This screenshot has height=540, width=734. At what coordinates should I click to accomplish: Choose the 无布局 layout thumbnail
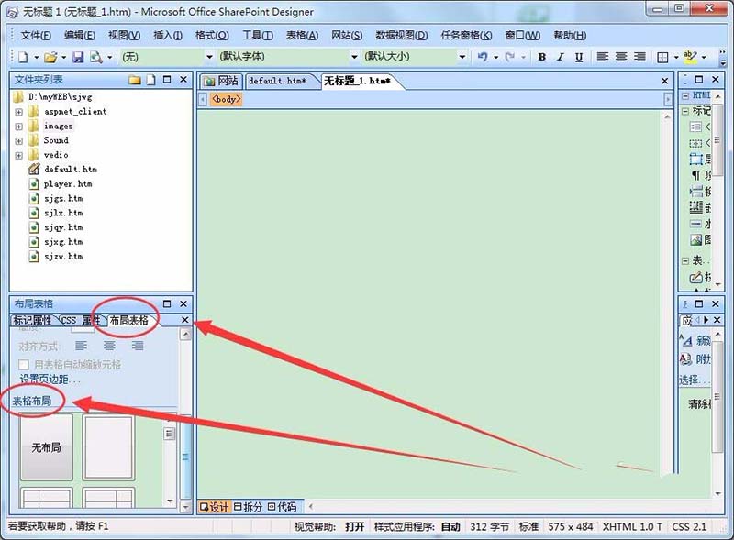(x=47, y=447)
